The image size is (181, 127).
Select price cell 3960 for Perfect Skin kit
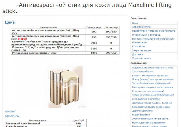pos(94,43)
